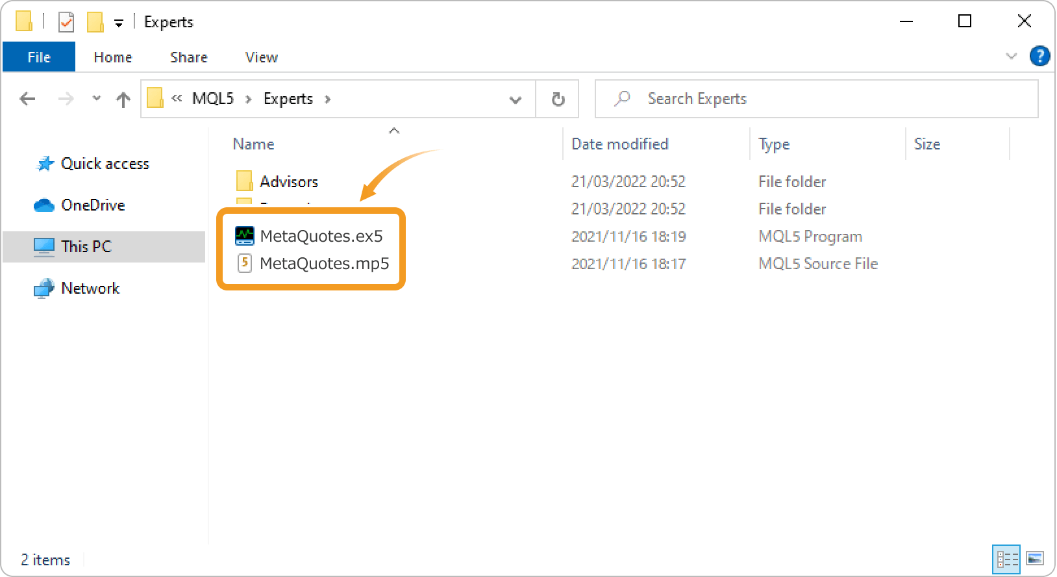Navigate up one folder level
The image size is (1057, 577).
123,99
